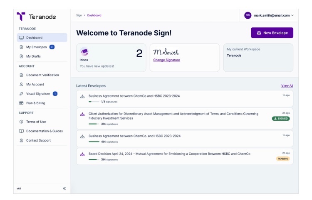Click the 'You have new updates!' text
Image resolution: width=312 pixels, height=200 pixels.
point(97,66)
